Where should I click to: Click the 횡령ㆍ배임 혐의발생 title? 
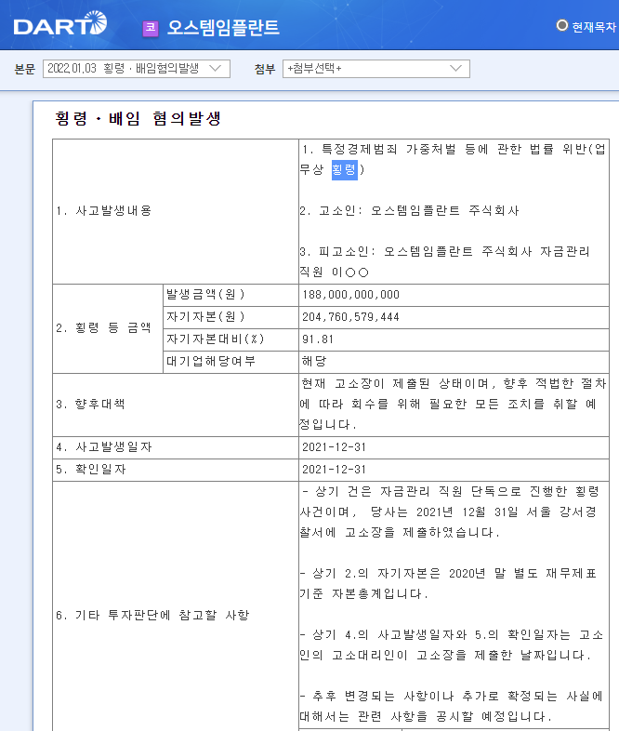(x=138, y=118)
